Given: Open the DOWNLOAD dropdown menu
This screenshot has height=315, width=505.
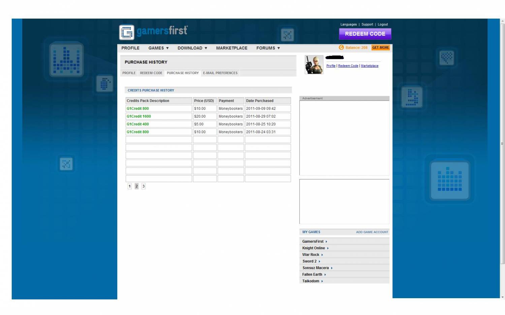Looking at the screenshot, I should point(192,48).
